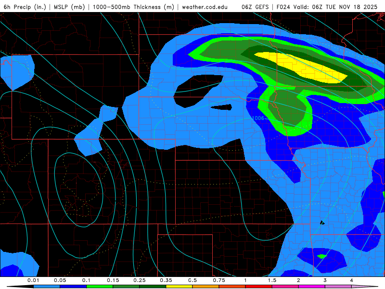Click the '0.15' legend value label
The image size is (385, 289).
(113, 280)
